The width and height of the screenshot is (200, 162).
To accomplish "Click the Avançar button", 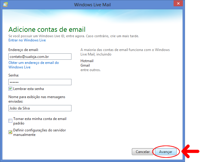I will coord(166,152).
